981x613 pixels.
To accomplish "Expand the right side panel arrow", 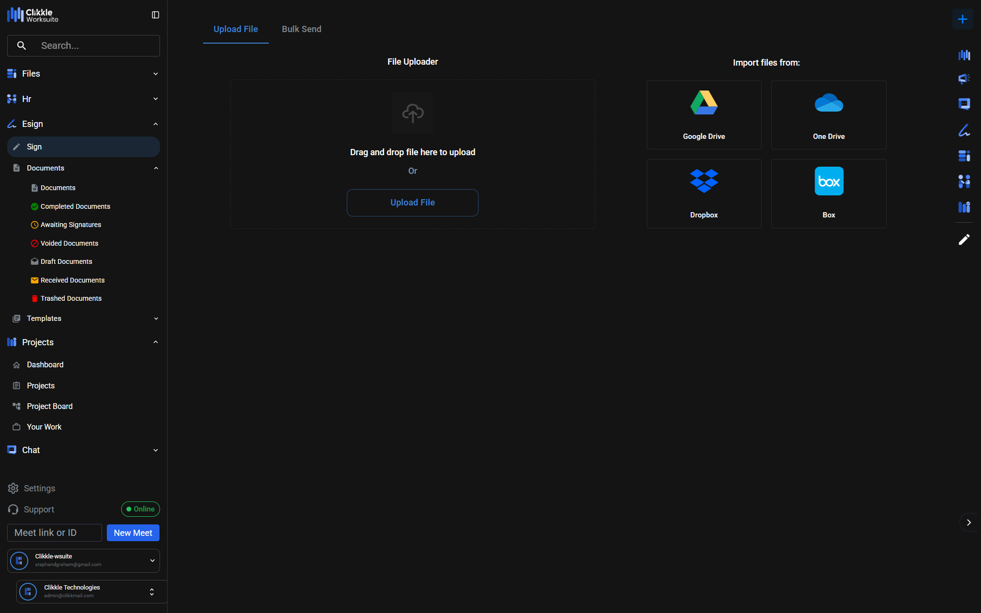I will 969,522.
